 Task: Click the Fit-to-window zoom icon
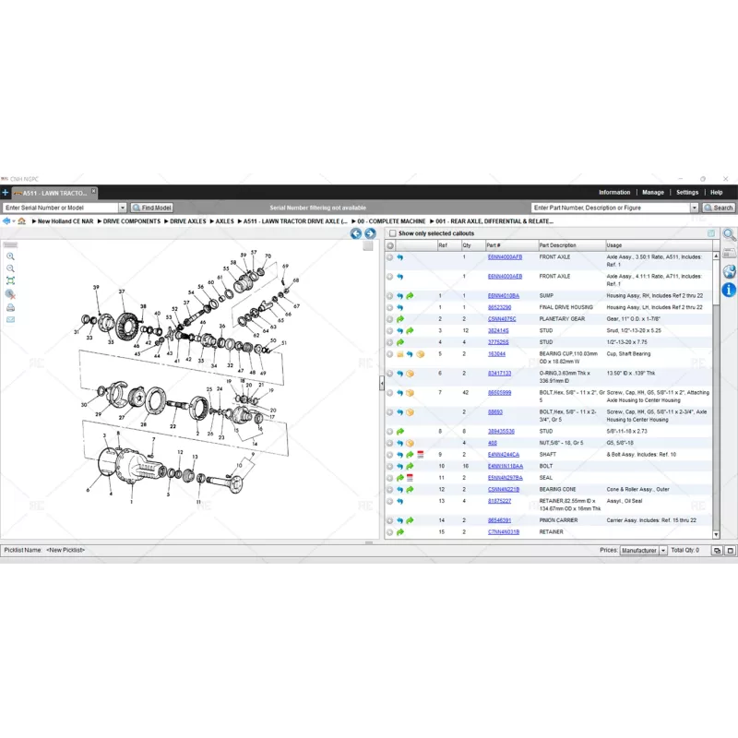pyautogui.click(x=10, y=280)
